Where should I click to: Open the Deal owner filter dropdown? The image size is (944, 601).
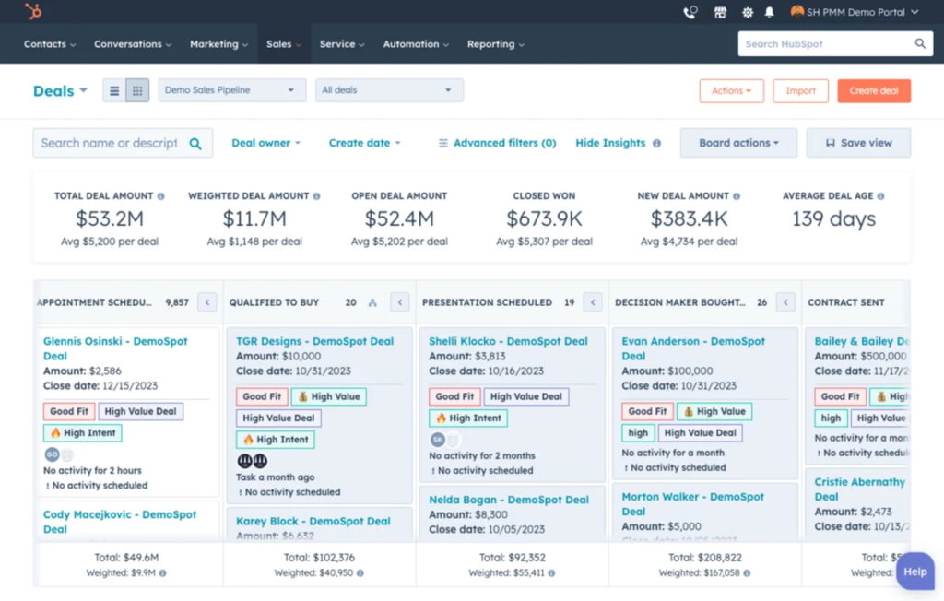(x=265, y=143)
